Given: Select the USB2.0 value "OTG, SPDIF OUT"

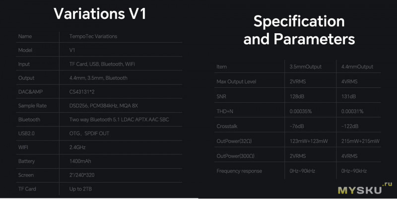Looking at the screenshot, I should pos(90,133).
